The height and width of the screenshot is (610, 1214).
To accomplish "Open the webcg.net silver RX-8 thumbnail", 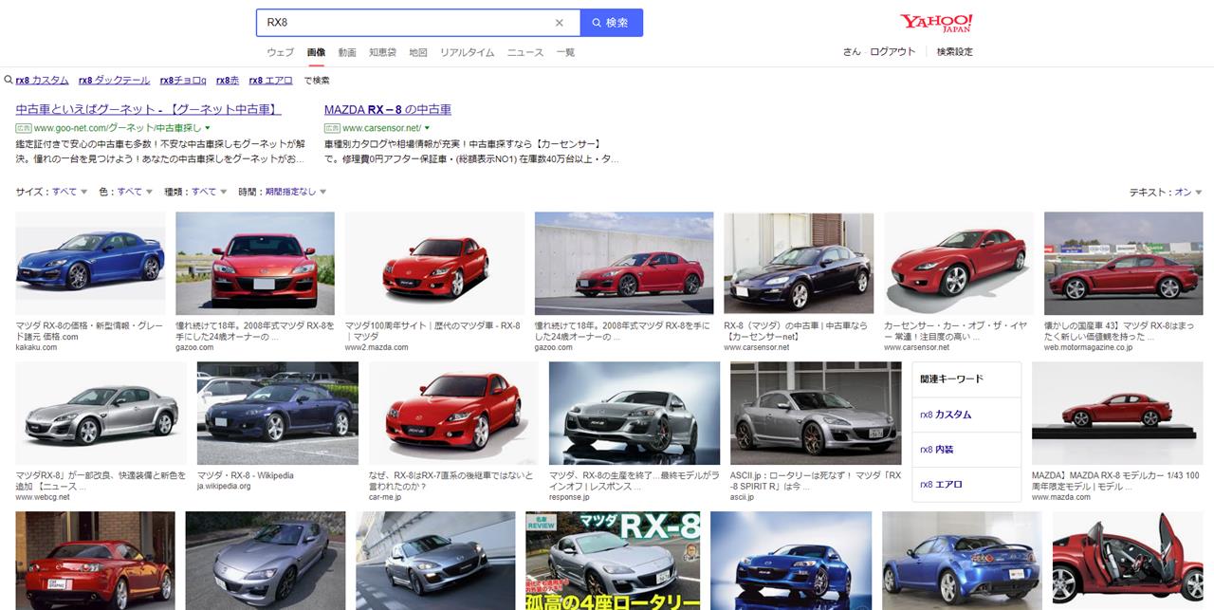I will 101,413.
